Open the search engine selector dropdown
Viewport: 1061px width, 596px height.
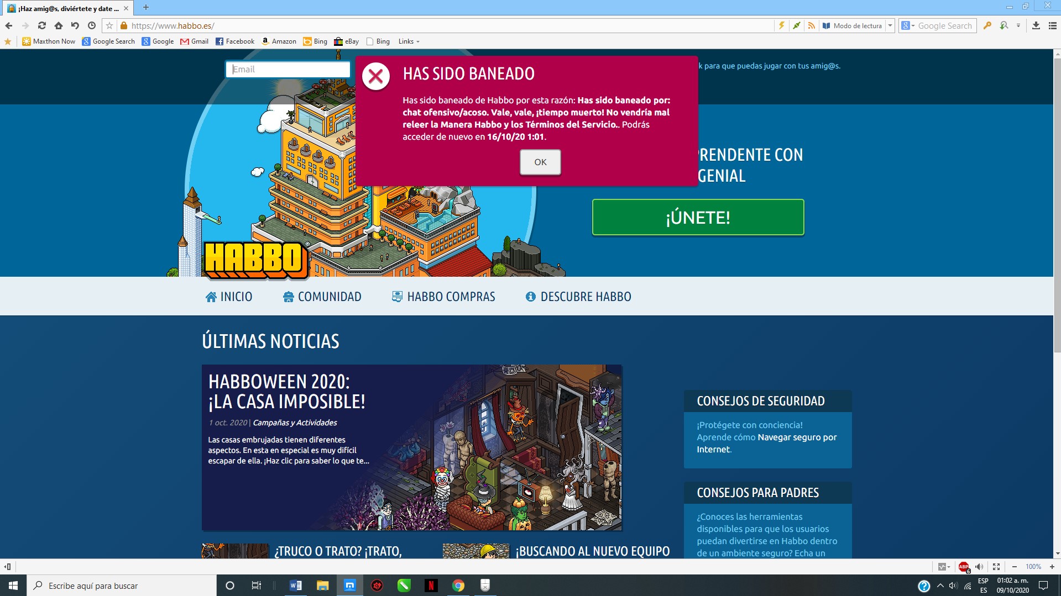pos(908,25)
